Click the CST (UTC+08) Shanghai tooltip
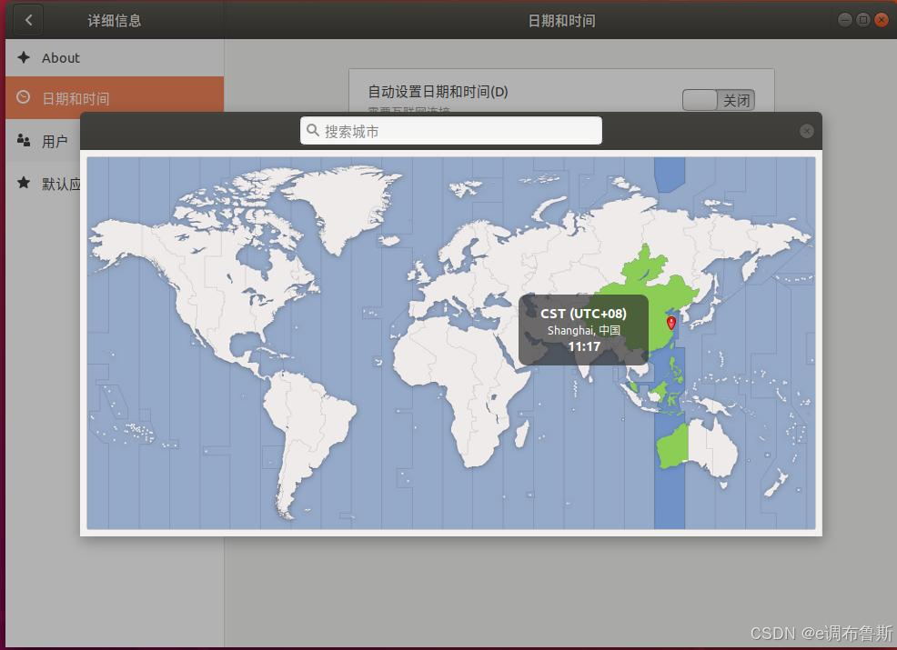 (583, 330)
